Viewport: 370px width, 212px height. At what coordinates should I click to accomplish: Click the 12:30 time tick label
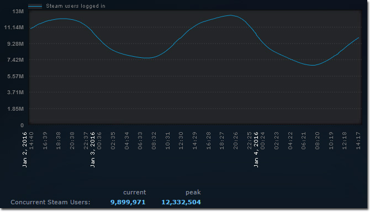tap(181, 141)
